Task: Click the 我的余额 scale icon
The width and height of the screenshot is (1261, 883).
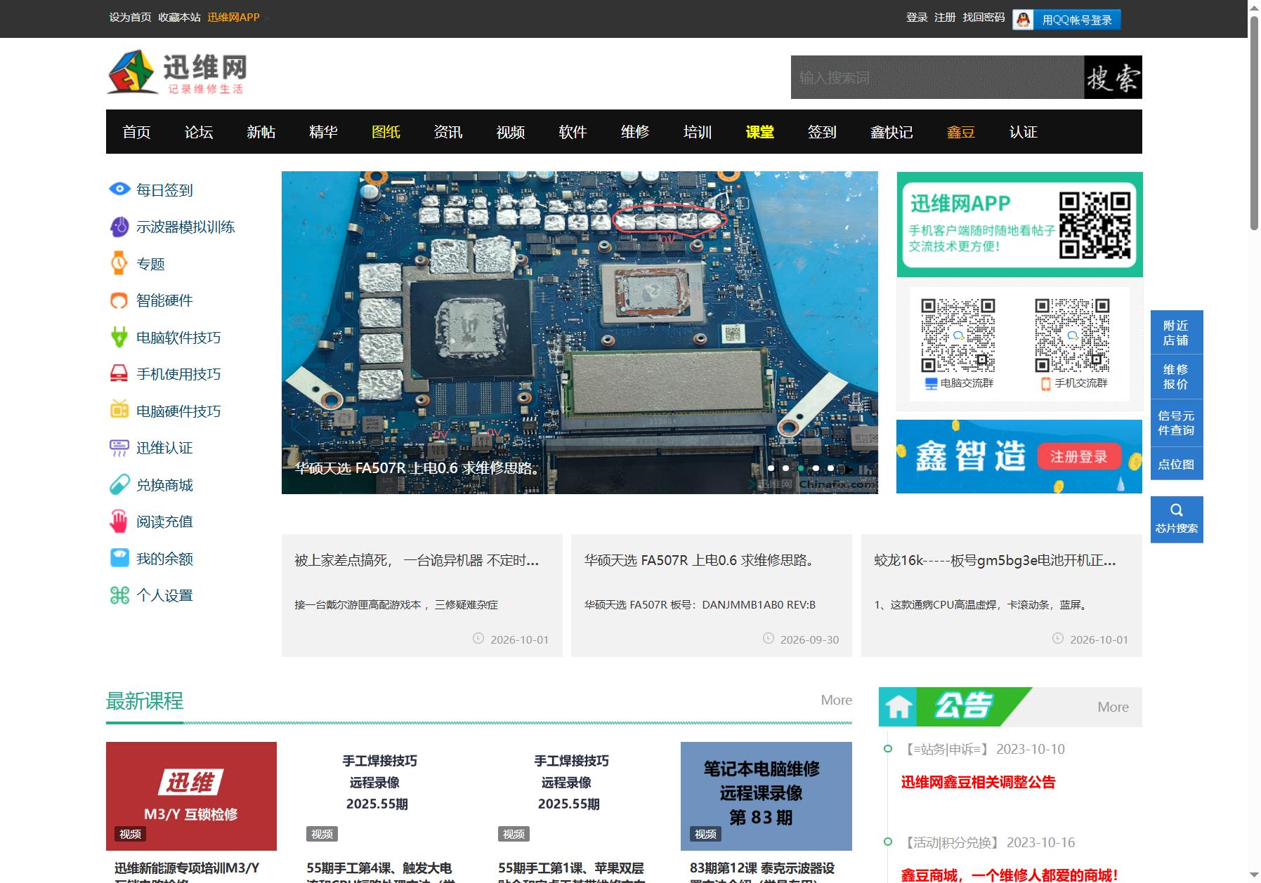Action: [x=119, y=558]
